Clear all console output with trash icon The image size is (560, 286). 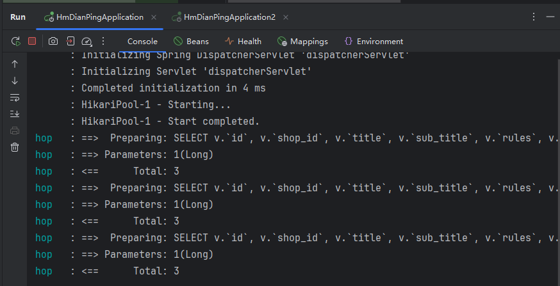[15, 147]
